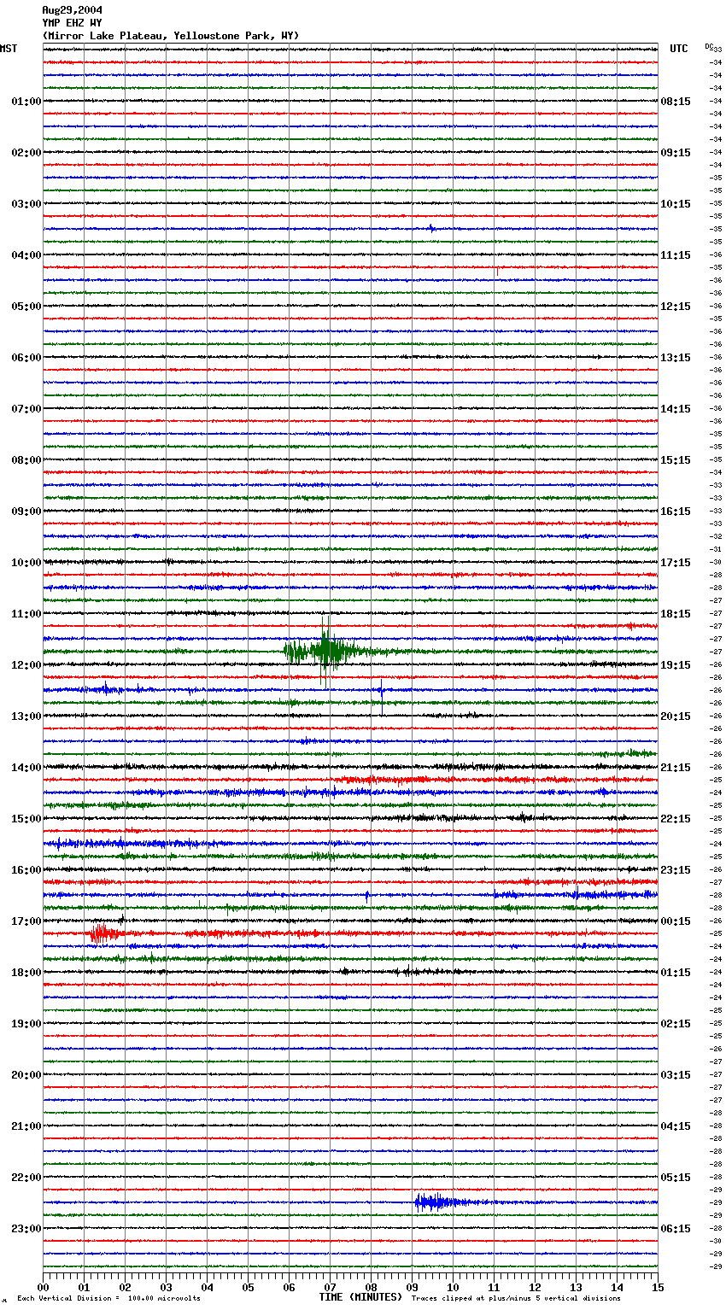Click the 14:15 UTC time label
The image size is (726, 1310).
click(676, 409)
